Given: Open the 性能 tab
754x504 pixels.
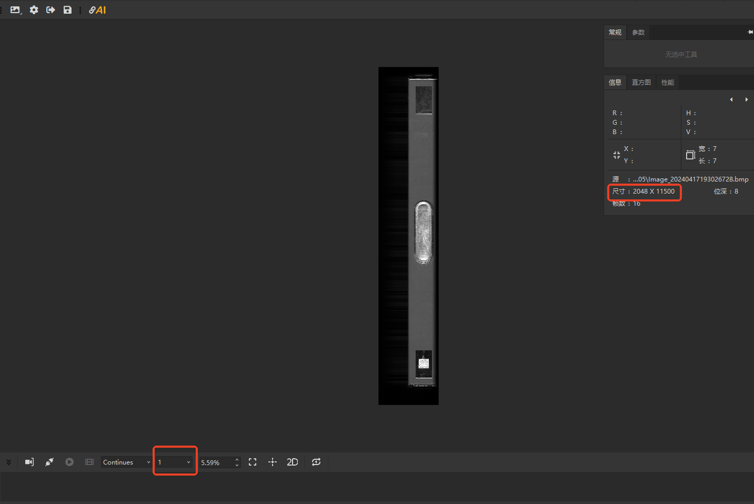Looking at the screenshot, I should point(667,83).
